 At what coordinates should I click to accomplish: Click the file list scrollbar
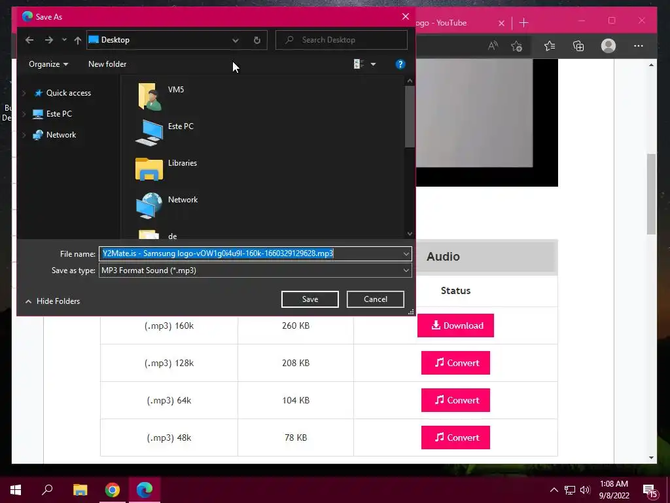[x=410, y=117]
